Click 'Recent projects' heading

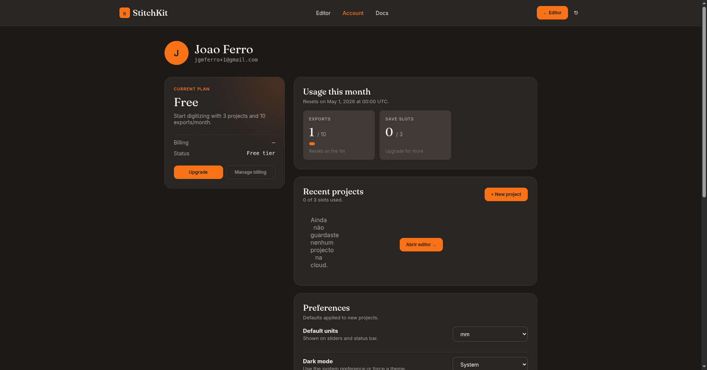pos(333,191)
